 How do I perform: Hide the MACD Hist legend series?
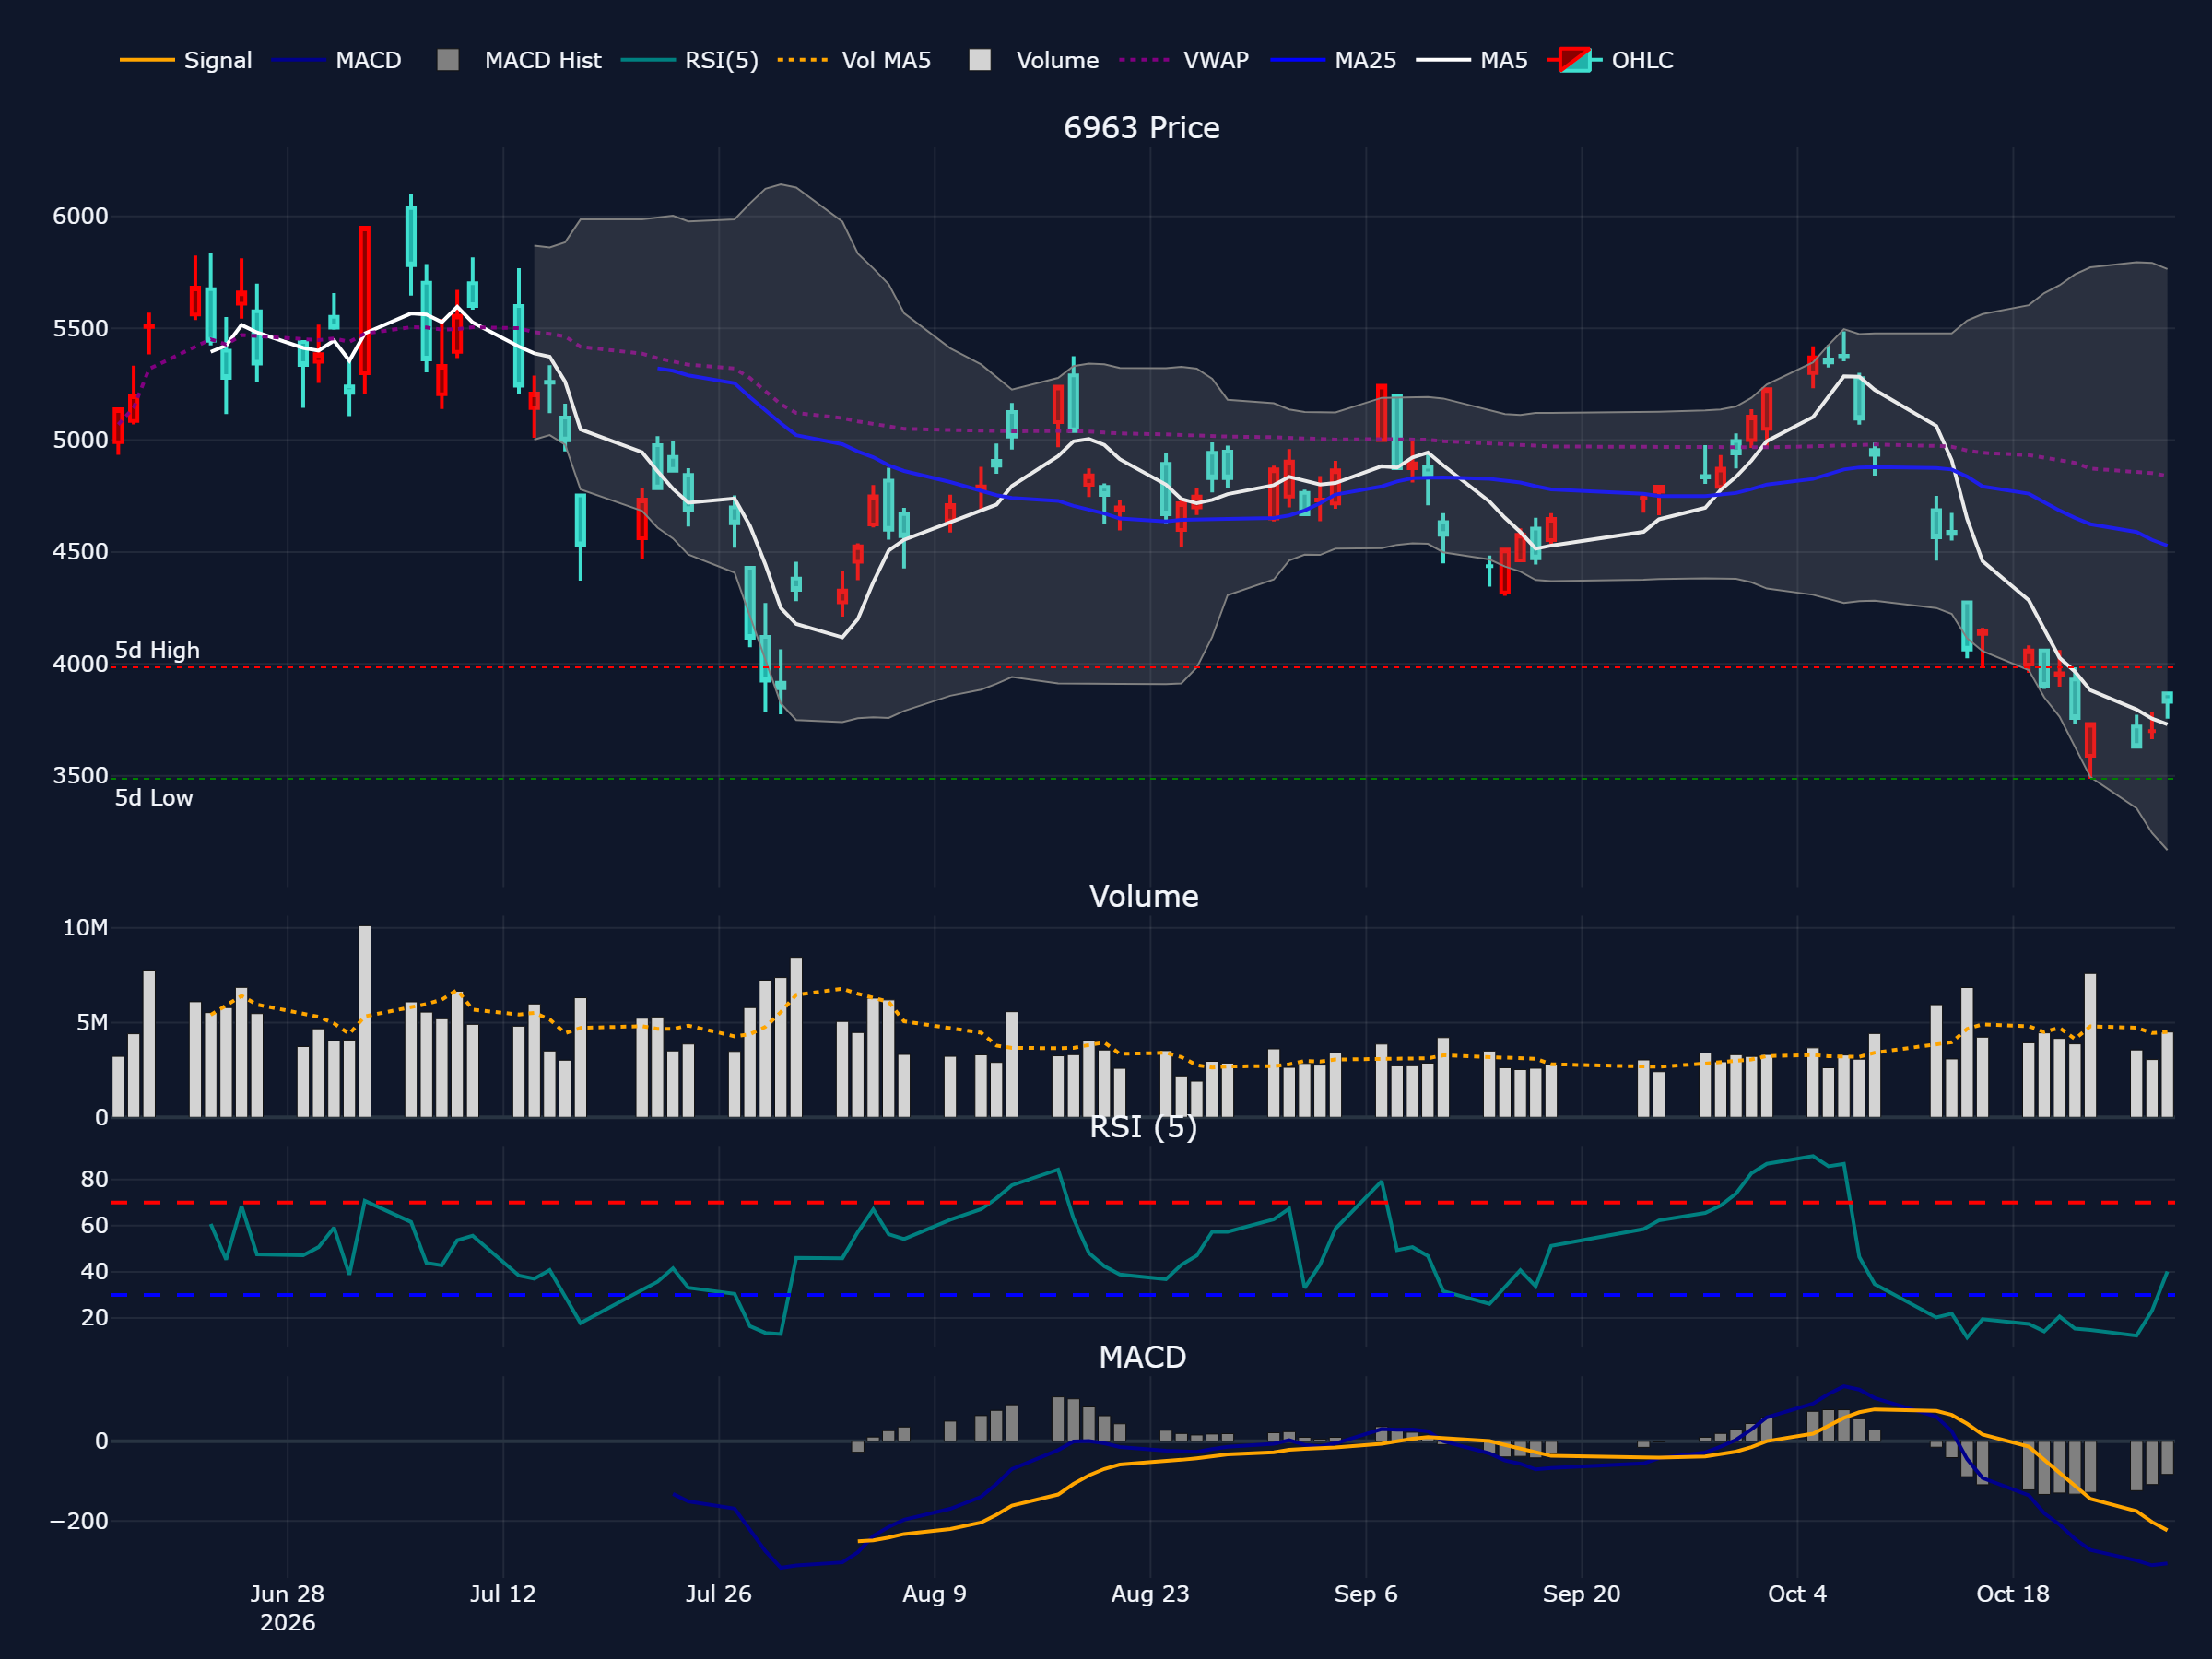(x=520, y=60)
